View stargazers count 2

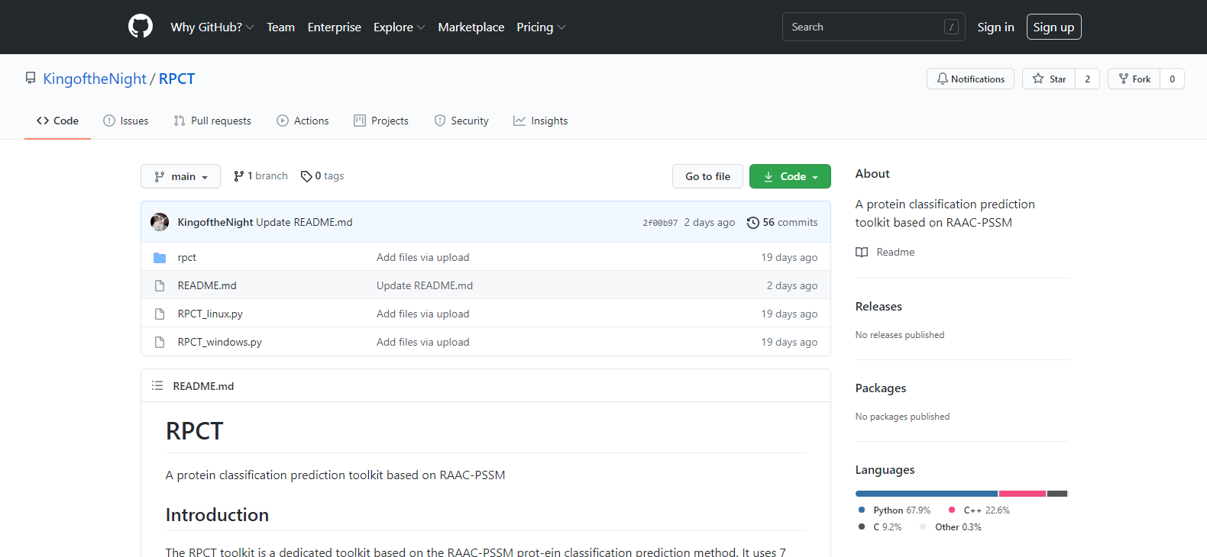click(1087, 79)
